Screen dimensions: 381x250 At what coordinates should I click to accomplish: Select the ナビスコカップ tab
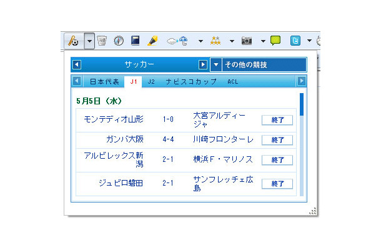tap(191, 81)
